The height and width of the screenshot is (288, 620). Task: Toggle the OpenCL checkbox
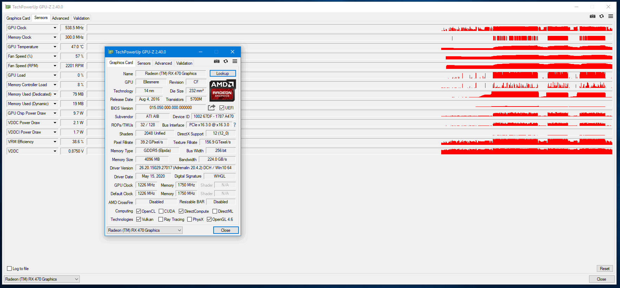click(138, 211)
